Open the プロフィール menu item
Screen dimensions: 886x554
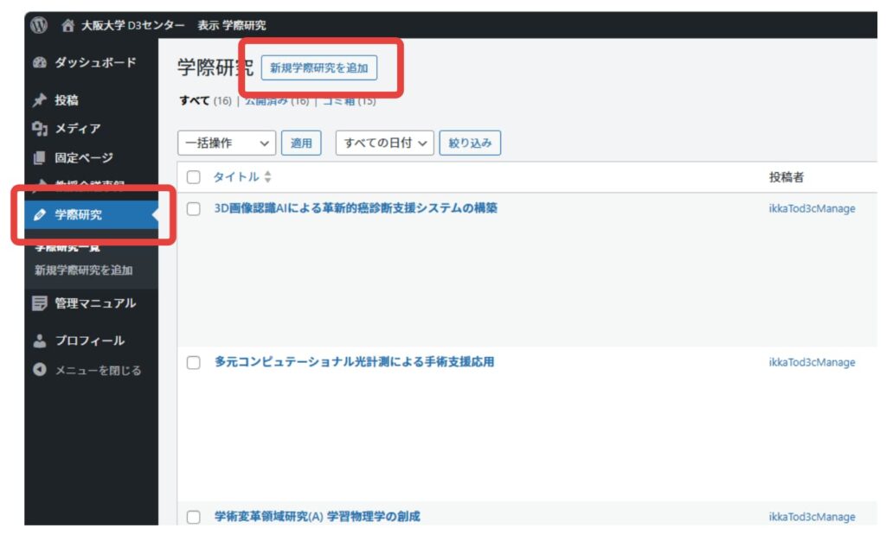(x=92, y=341)
